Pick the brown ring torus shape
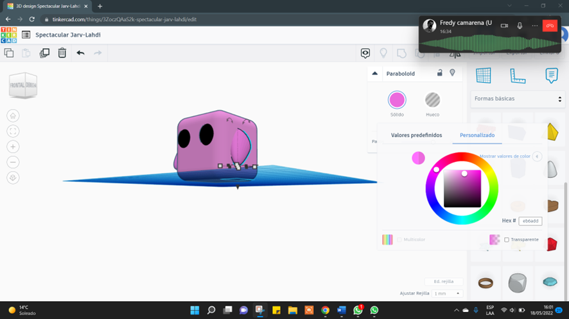This screenshot has height=319, width=569. click(486, 282)
